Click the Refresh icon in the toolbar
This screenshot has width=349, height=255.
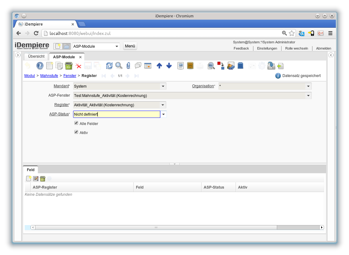(109, 65)
